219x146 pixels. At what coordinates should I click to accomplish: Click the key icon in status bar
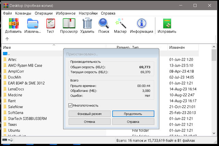pyautogui.click(x=11, y=140)
